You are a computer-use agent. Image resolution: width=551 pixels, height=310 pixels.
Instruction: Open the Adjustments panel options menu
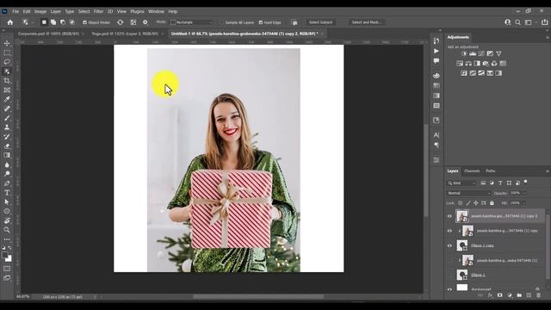point(548,37)
